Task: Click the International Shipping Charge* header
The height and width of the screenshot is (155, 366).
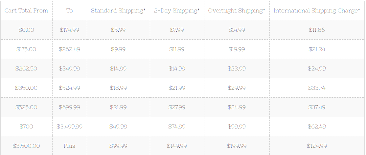Action: click(317, 11)
